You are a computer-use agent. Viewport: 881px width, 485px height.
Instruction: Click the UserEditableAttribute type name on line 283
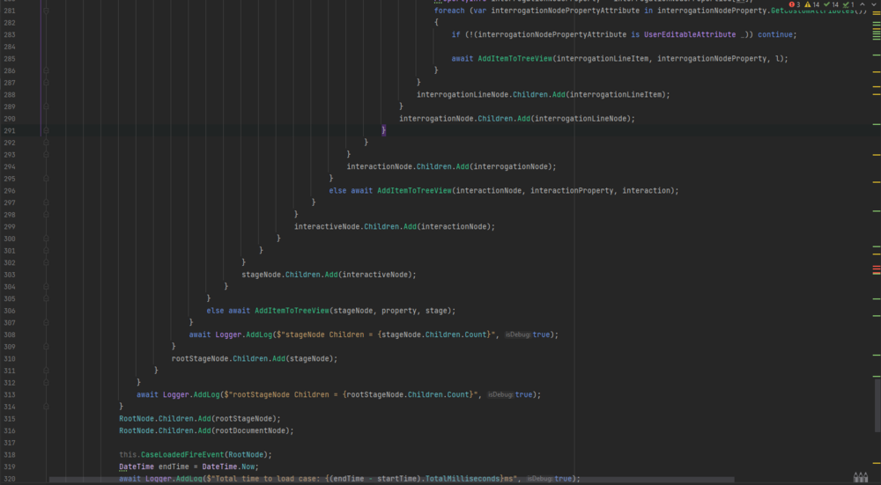point(690,35)
